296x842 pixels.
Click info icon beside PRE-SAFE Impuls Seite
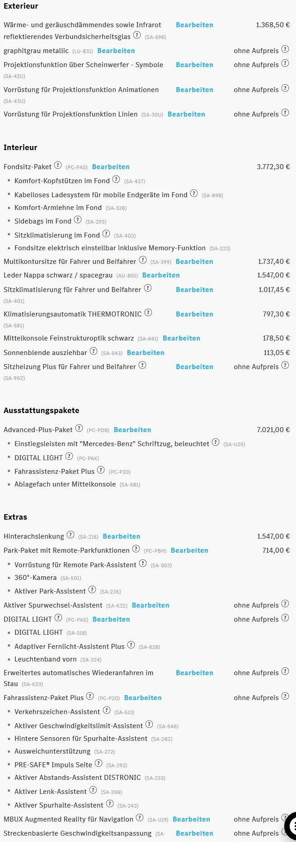click(99, 764)
